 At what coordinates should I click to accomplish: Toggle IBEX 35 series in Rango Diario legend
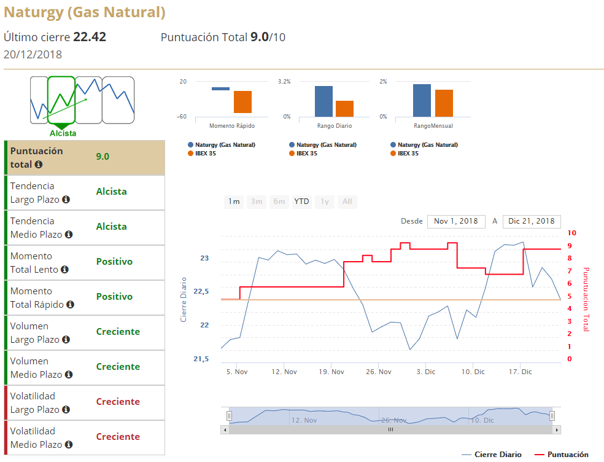(303, 154)
